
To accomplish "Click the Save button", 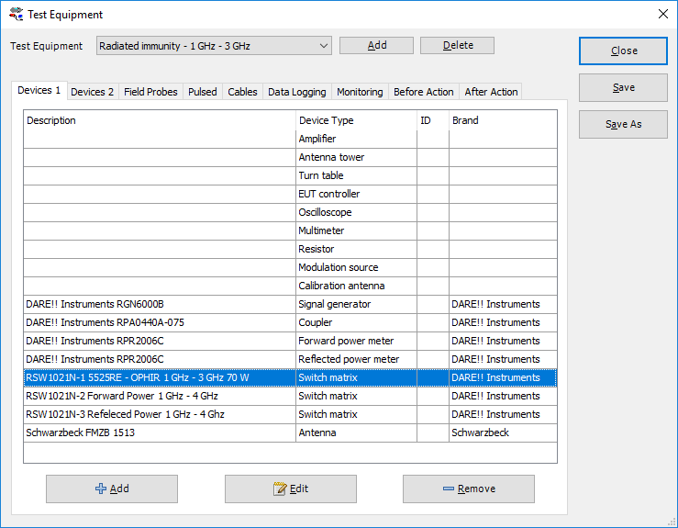I will [x=623, y=87].
